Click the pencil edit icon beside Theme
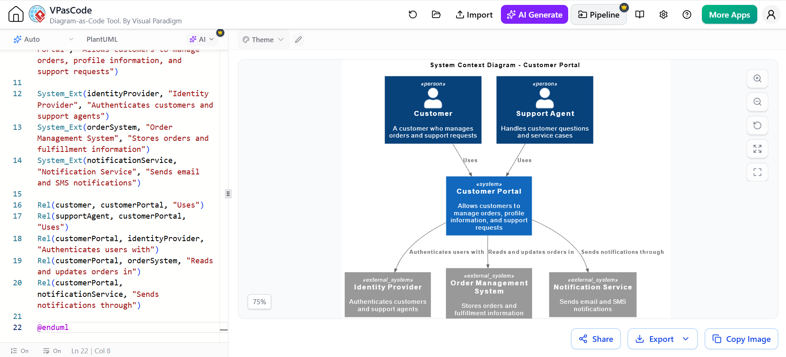The height and width of the screenshot is (357, 786). 299,40
